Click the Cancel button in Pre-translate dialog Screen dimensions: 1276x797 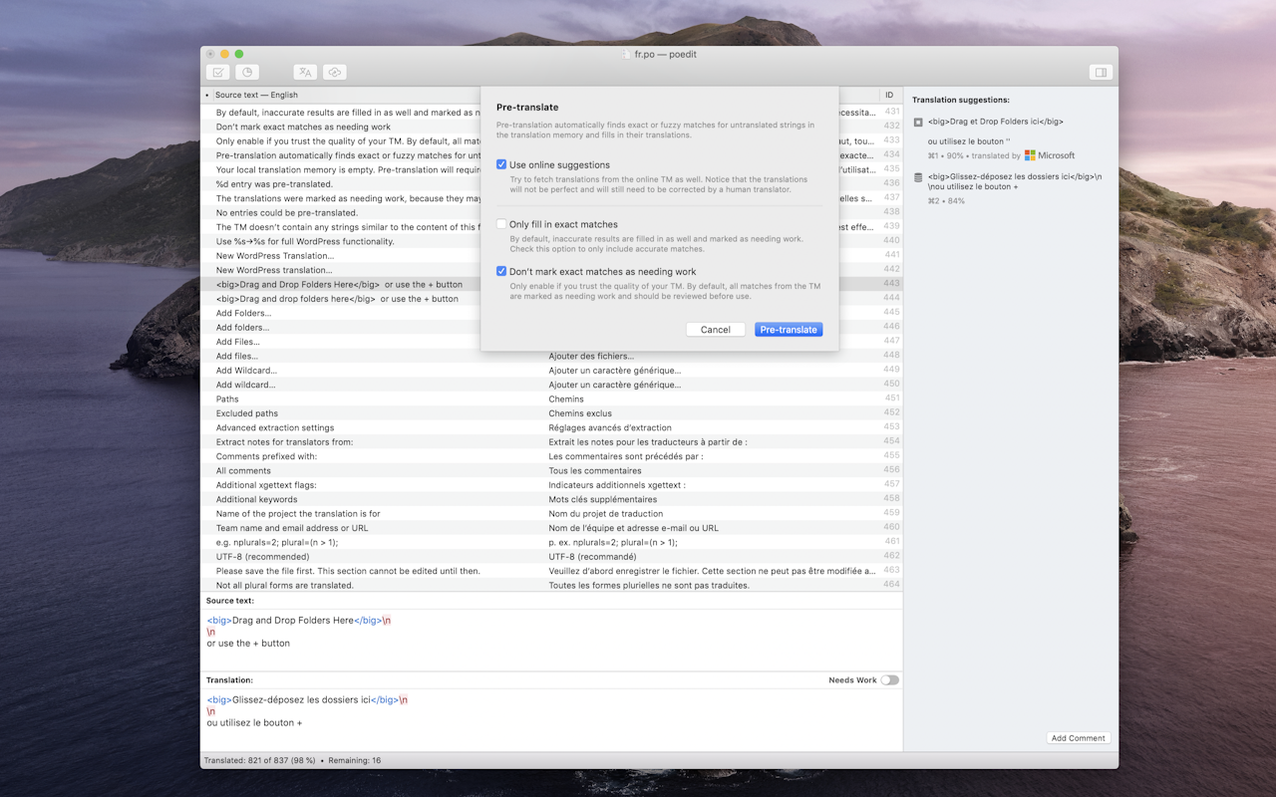click(716, 330)
